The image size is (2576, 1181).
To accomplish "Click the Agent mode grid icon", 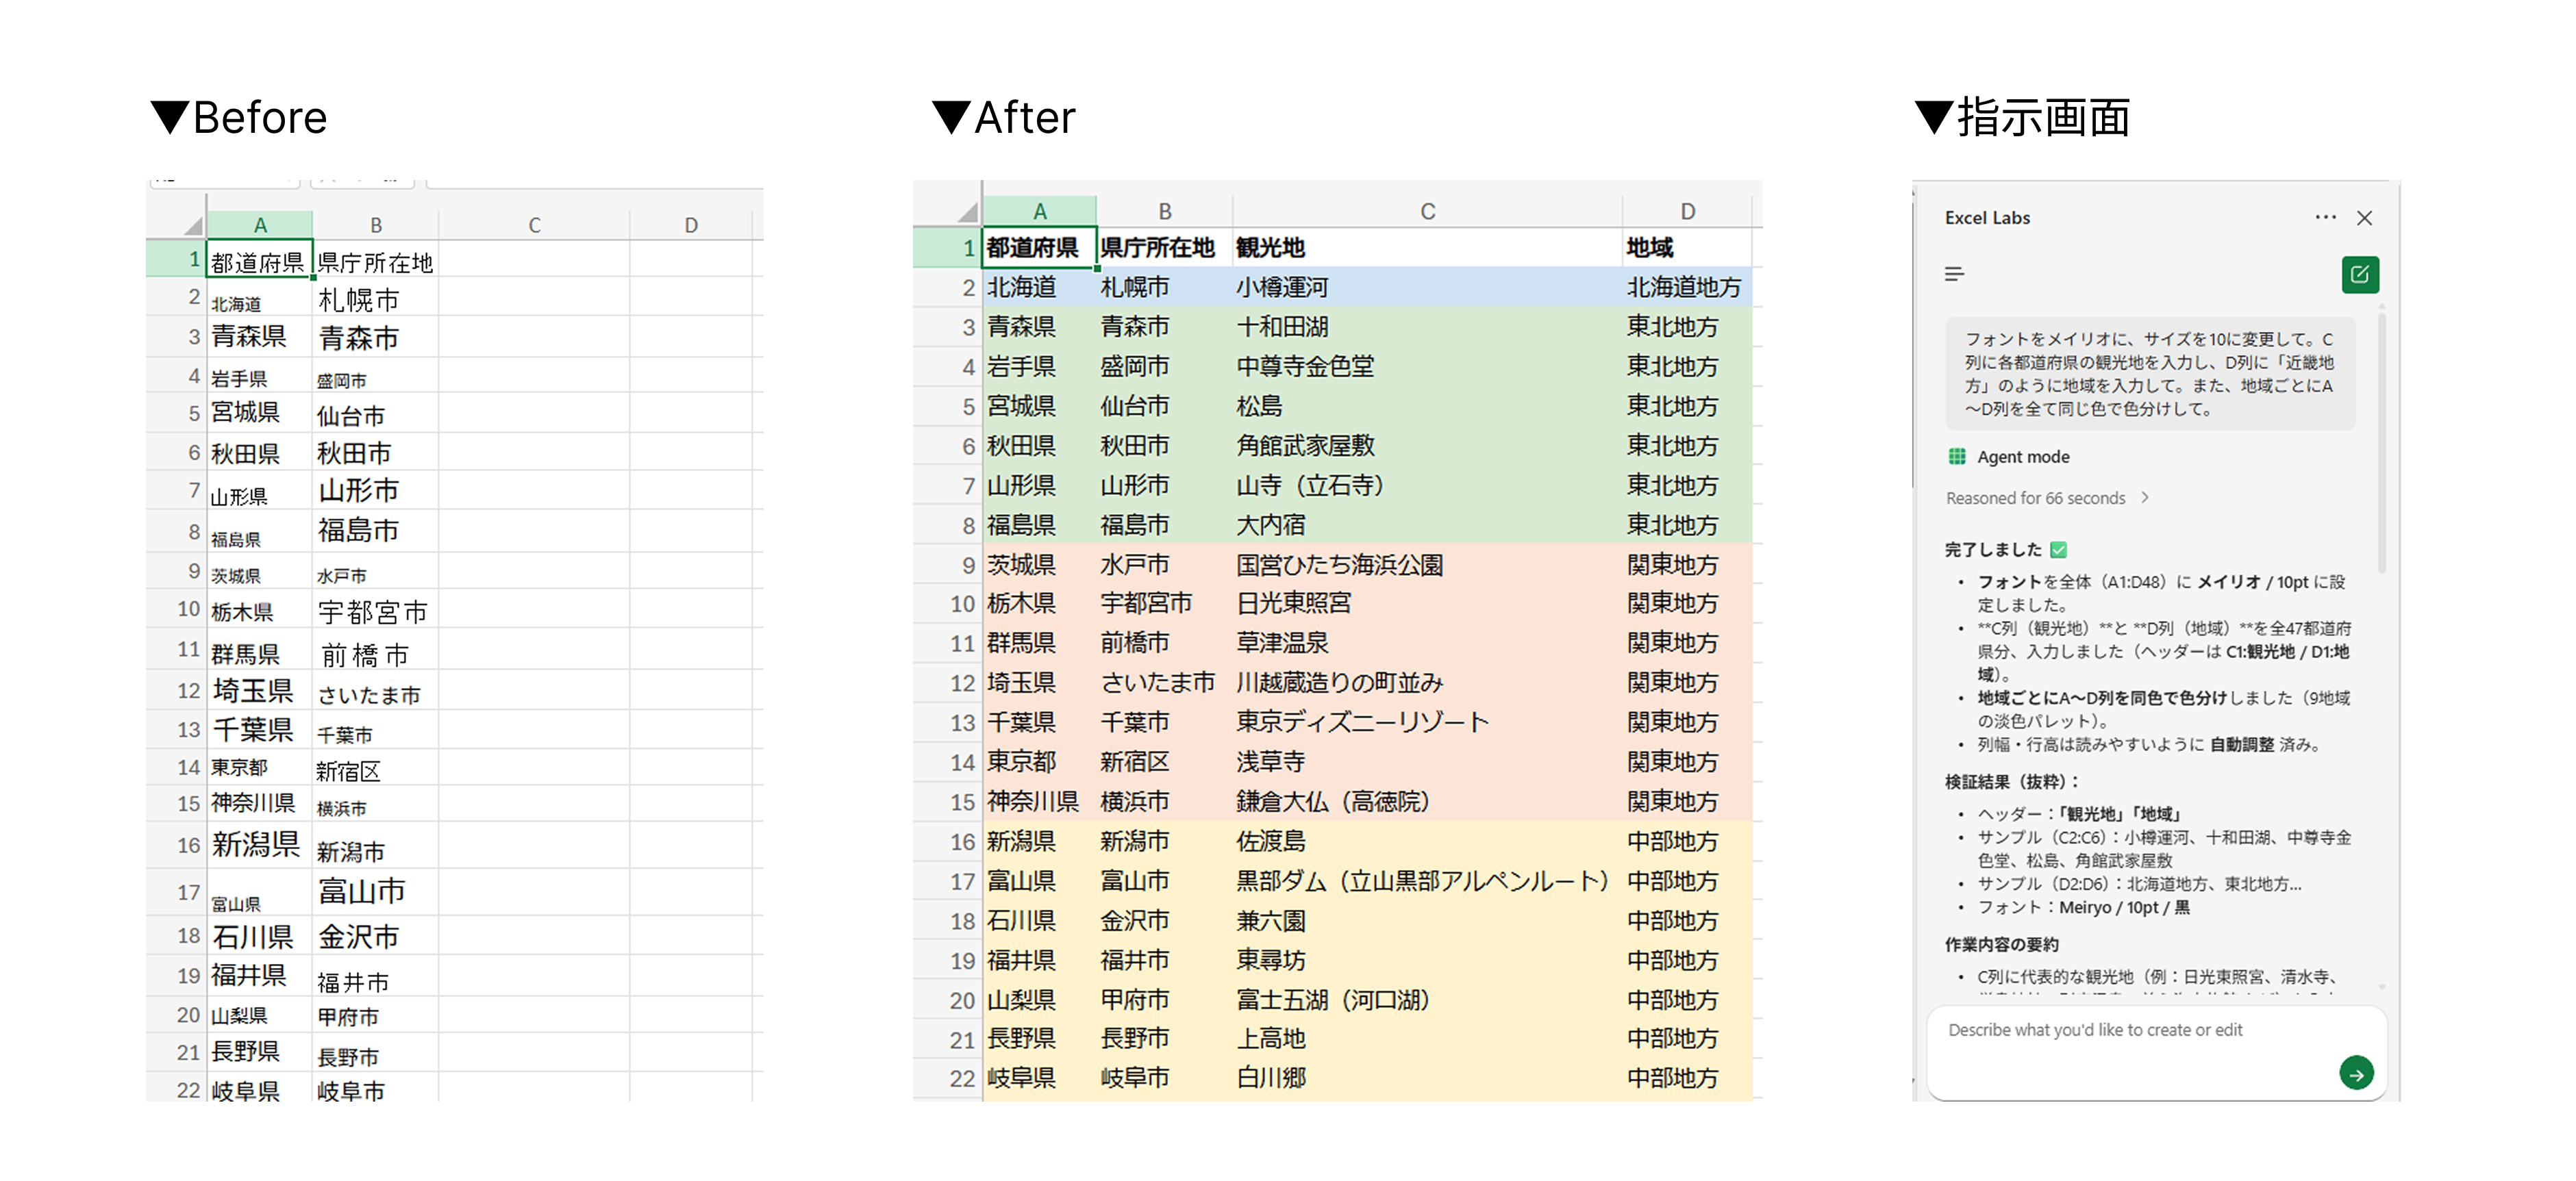I will point(1956,457).
